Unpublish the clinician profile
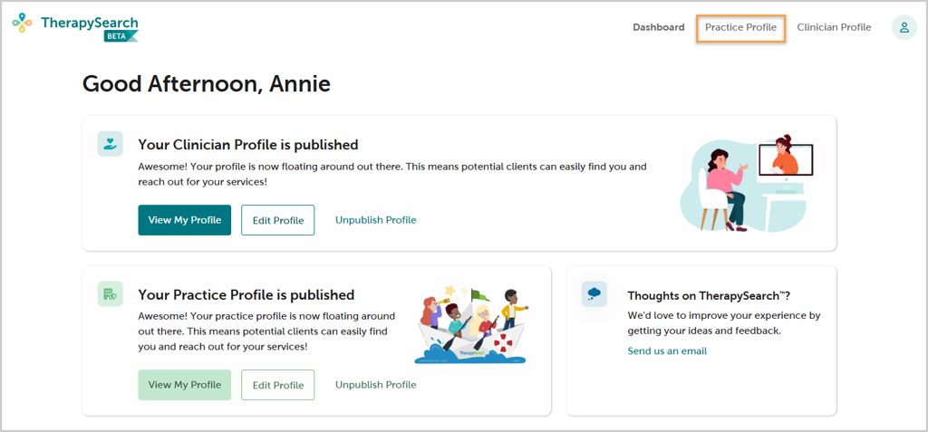The width and height of the screenshot is (928, 432). (376, 220)
